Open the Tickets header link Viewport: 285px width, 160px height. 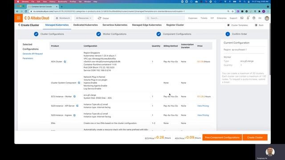click(204, 18)
